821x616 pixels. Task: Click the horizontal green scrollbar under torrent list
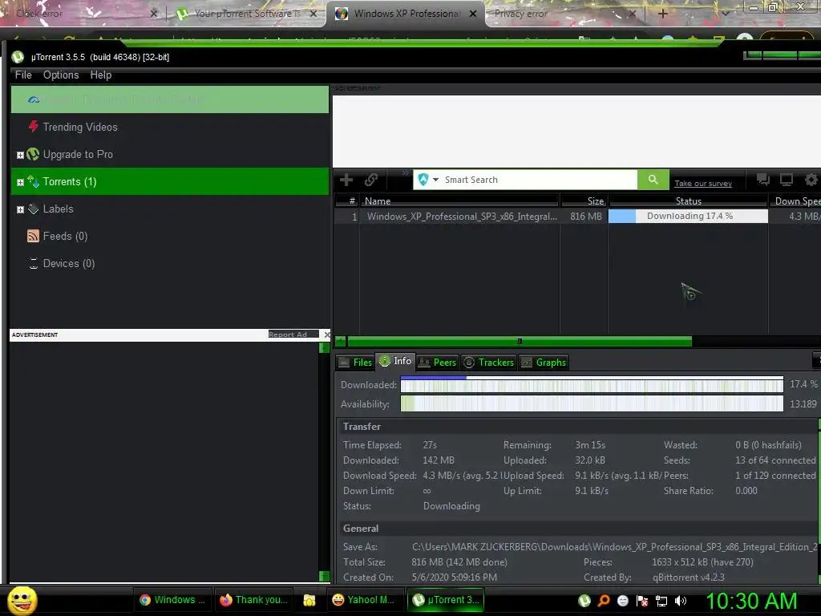[x=520, y=342]
